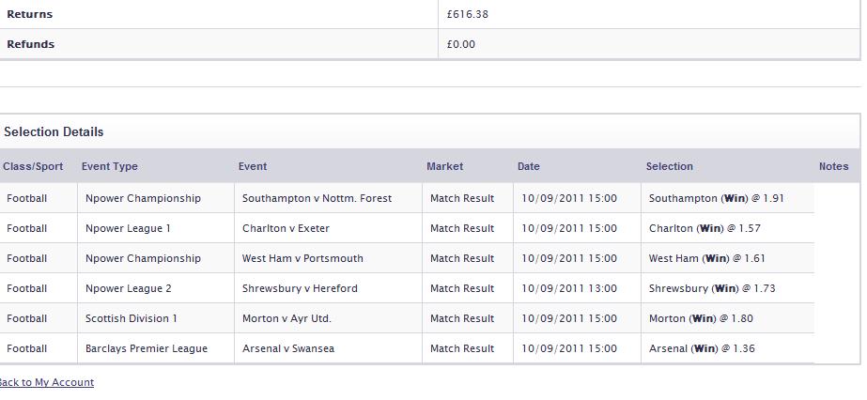This screenshot has height=400, width=867.
Task: Select the Arsenal (Win) @ 1.36 selection
Action: click(702, 348)
